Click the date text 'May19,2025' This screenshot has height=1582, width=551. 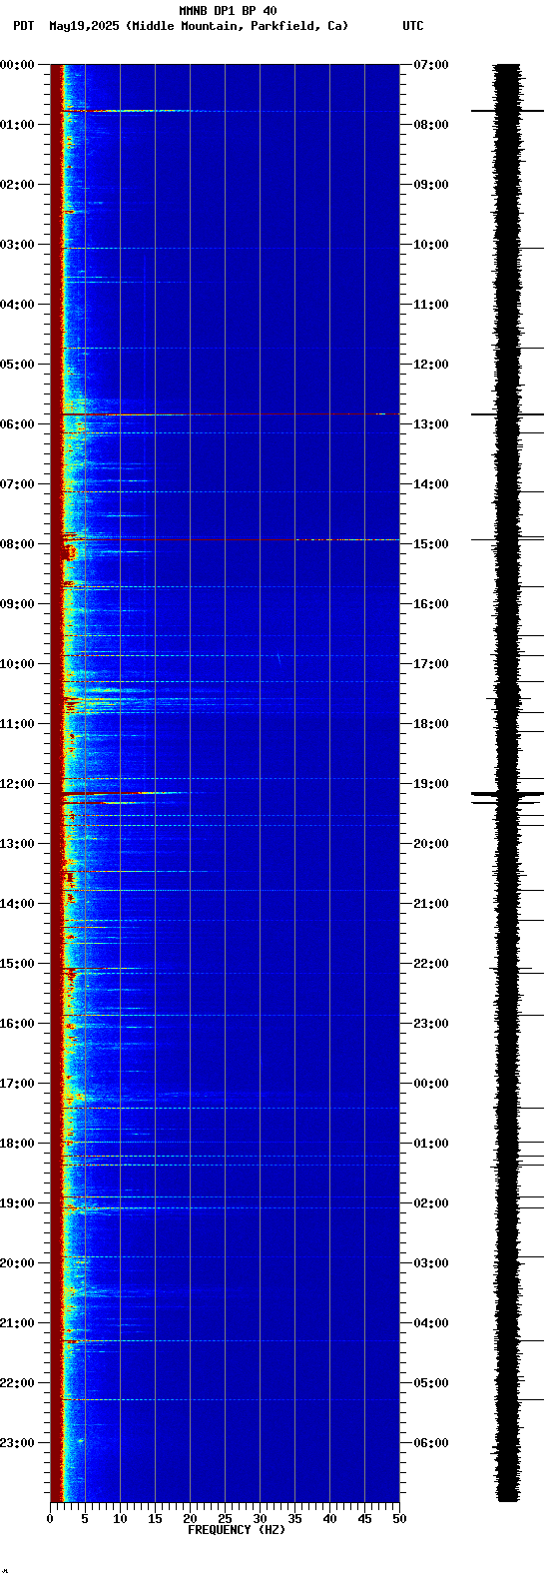click(85, 26)
